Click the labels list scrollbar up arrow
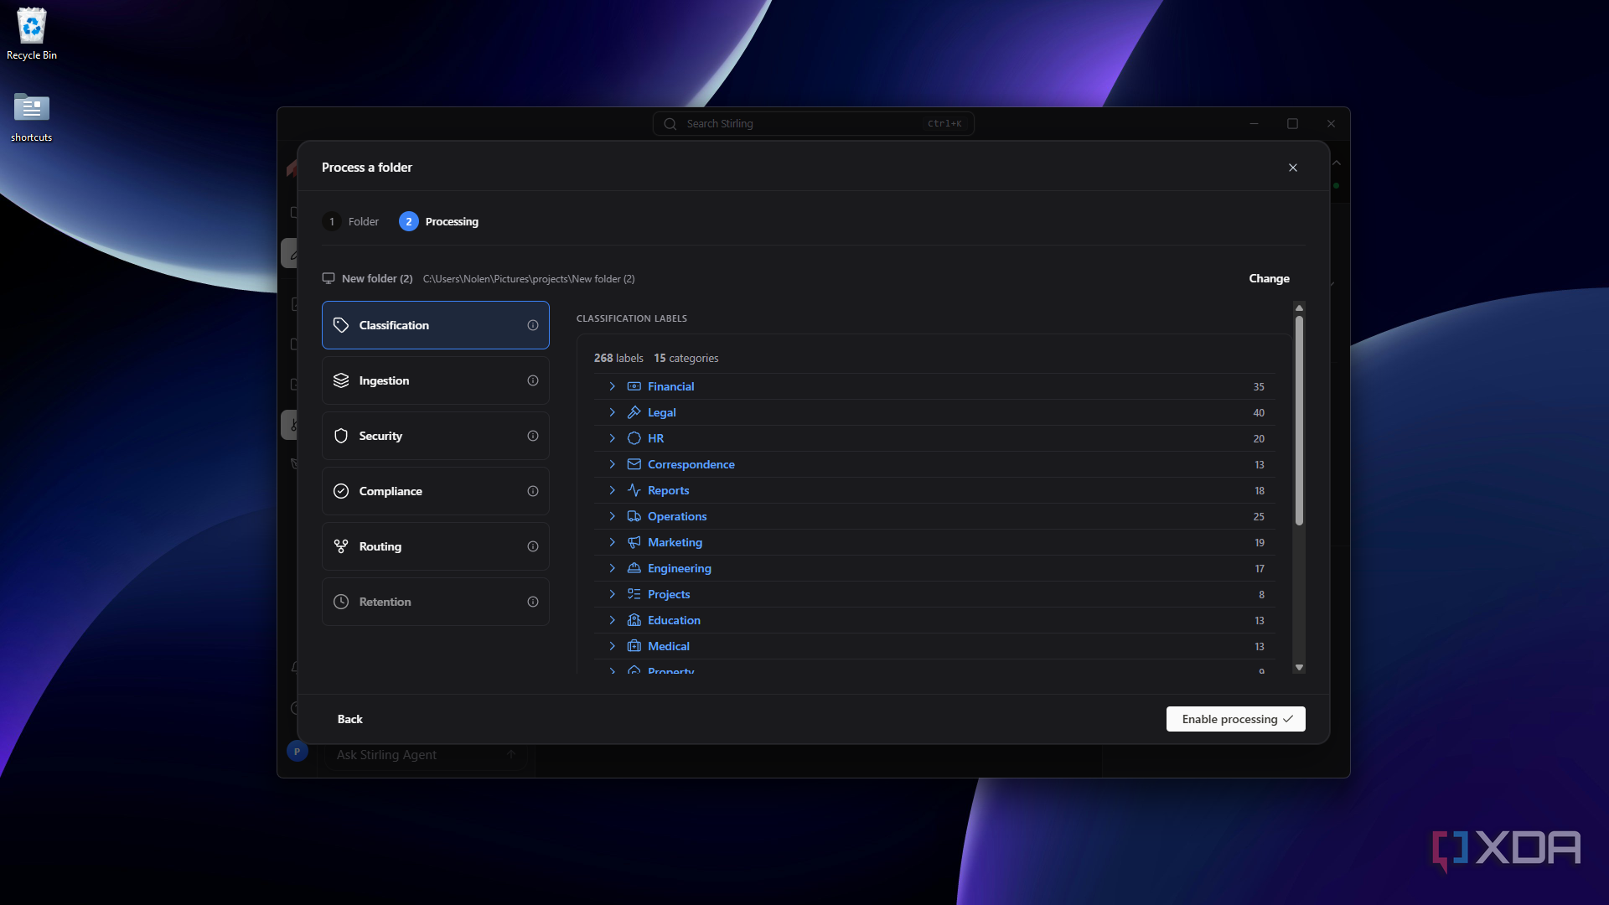This screenshot has width=1609, height=905. click(x=1299, y=308)
